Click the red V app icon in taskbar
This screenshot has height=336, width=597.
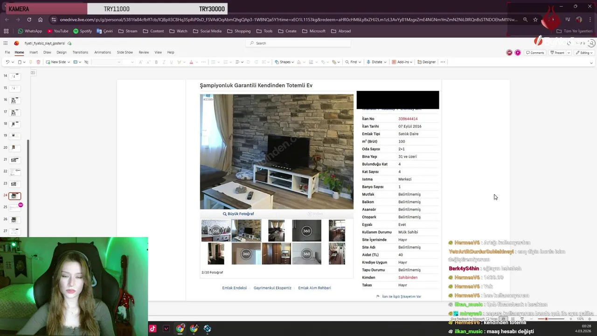(166, 329)
